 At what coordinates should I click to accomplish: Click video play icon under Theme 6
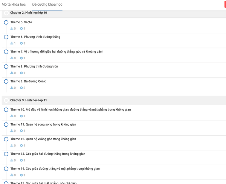[21, 43]
